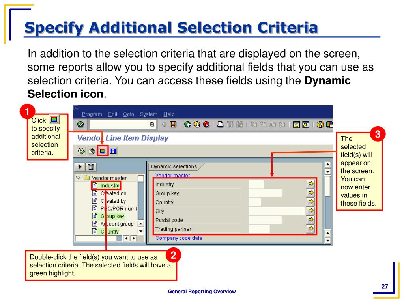
Task: Click the Save diskette icon
Action: (173, 124)
